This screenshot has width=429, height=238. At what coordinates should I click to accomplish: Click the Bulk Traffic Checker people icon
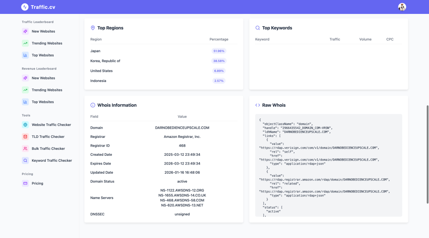25,149
